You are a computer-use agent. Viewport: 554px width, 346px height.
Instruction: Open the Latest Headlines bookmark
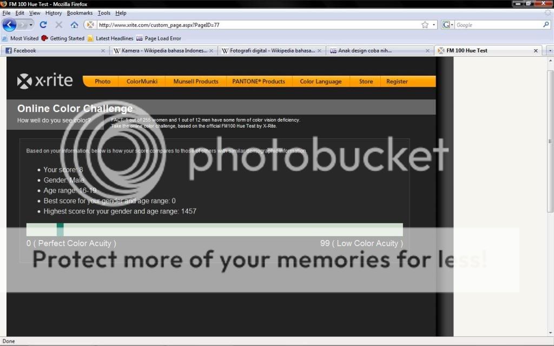(x=110, y=38)
